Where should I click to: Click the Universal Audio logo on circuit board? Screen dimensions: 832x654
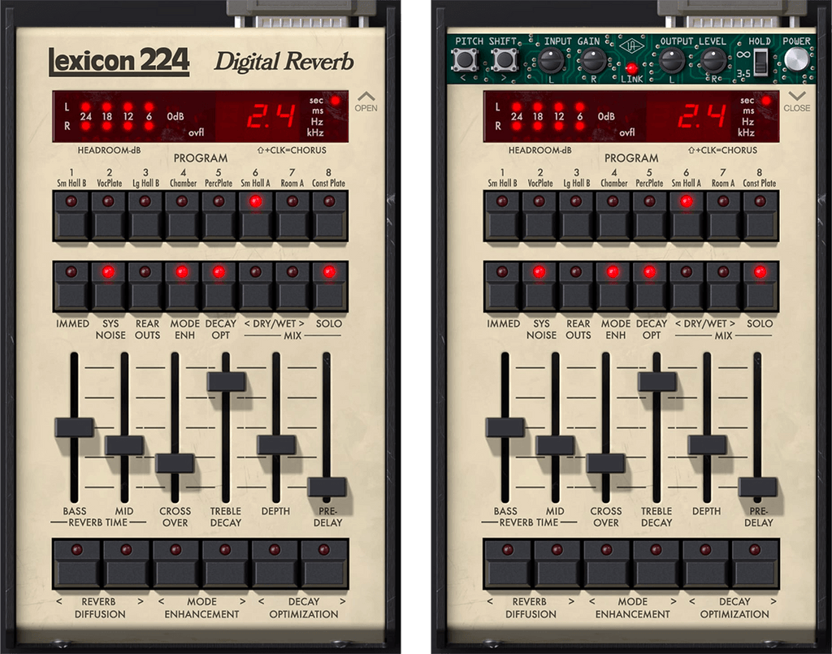[631, 46]
